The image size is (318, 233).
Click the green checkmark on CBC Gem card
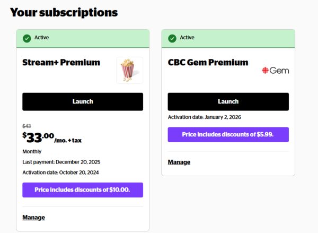(172, 38)
